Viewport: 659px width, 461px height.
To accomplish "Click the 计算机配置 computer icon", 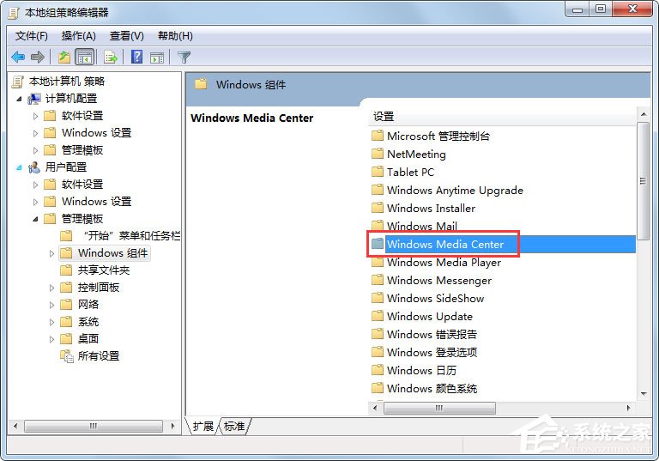I will 34,99.
